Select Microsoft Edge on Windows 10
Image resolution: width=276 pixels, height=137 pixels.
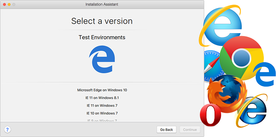[x=102, y=90]
